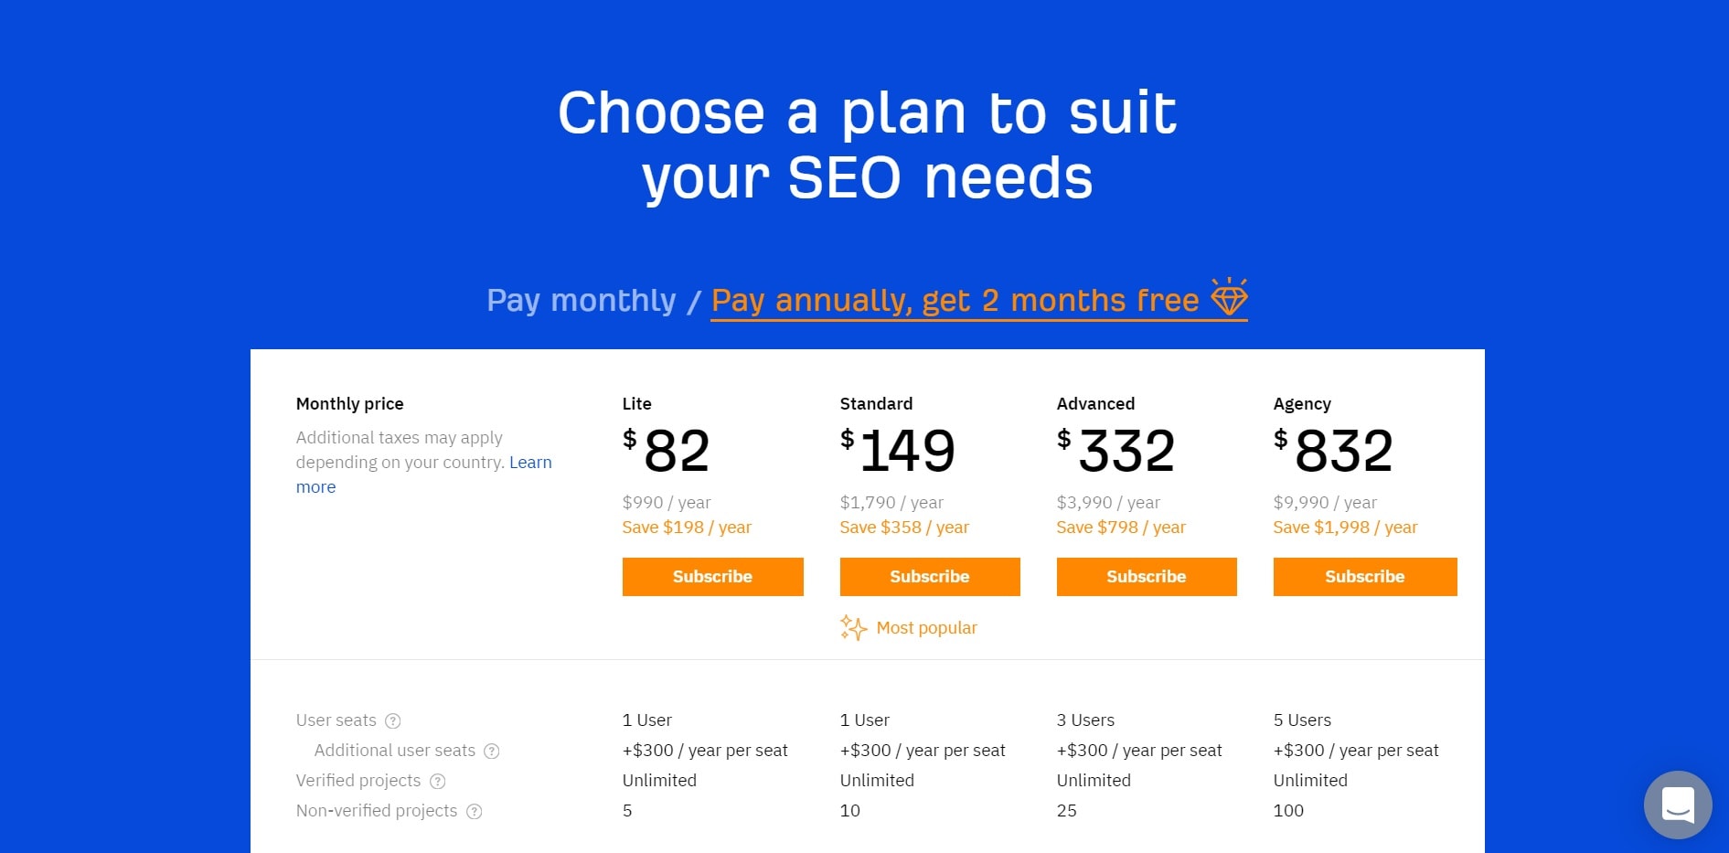
Task: Click the Lite plan heading
Action: point(637,404)
